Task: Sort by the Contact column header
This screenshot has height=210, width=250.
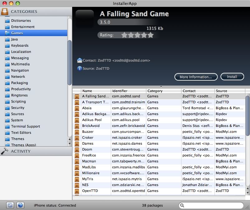Action: point(198,91)
